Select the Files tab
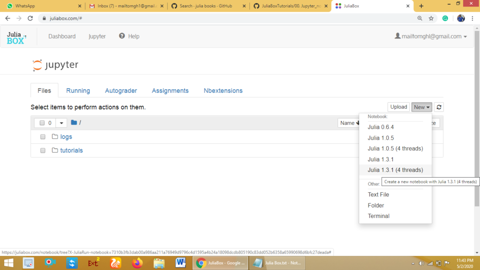 click(x=45, y=90)
